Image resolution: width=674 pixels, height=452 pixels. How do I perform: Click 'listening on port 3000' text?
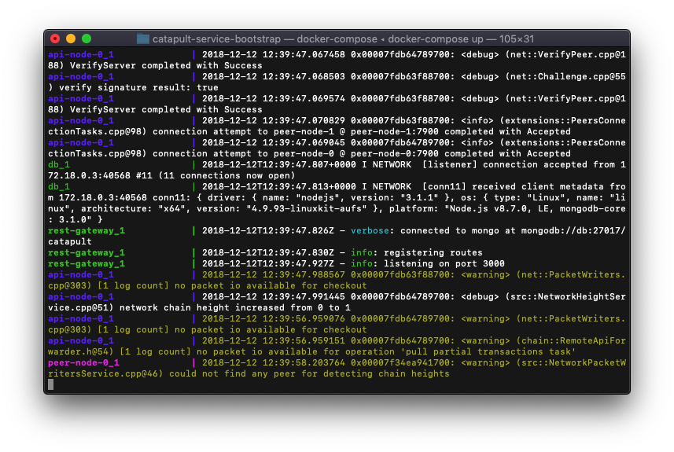[x=444, y=263]
